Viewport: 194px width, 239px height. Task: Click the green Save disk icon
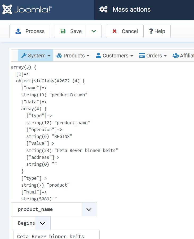(63, 31)
